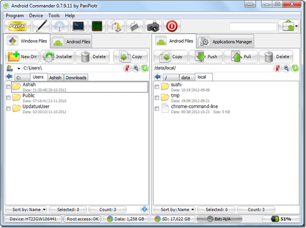The width and height of the screenshot is (306, 228).
Task: Open the keyboard input tool
Action: [134, 26]
